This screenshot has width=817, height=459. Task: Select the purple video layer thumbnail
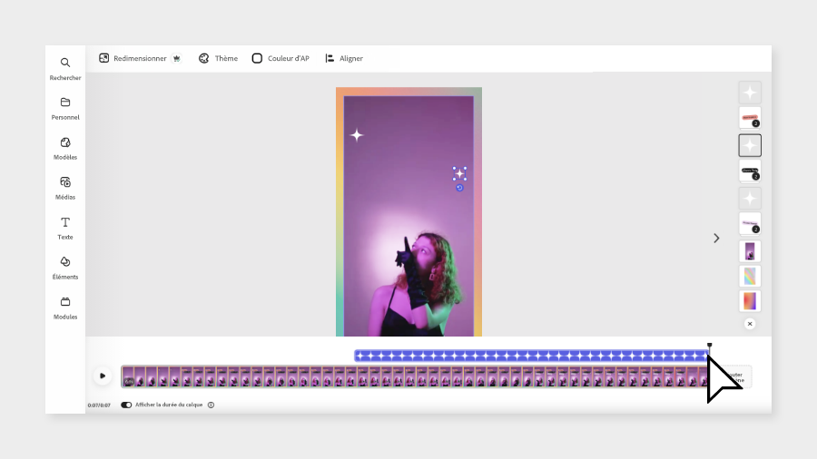(750, 251)
